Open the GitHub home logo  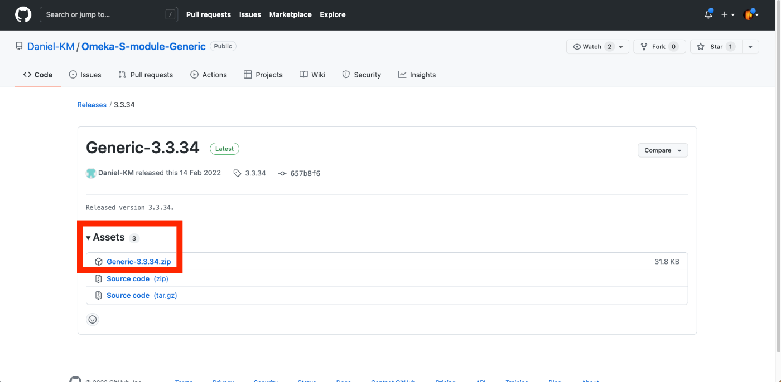coord(23,14)
